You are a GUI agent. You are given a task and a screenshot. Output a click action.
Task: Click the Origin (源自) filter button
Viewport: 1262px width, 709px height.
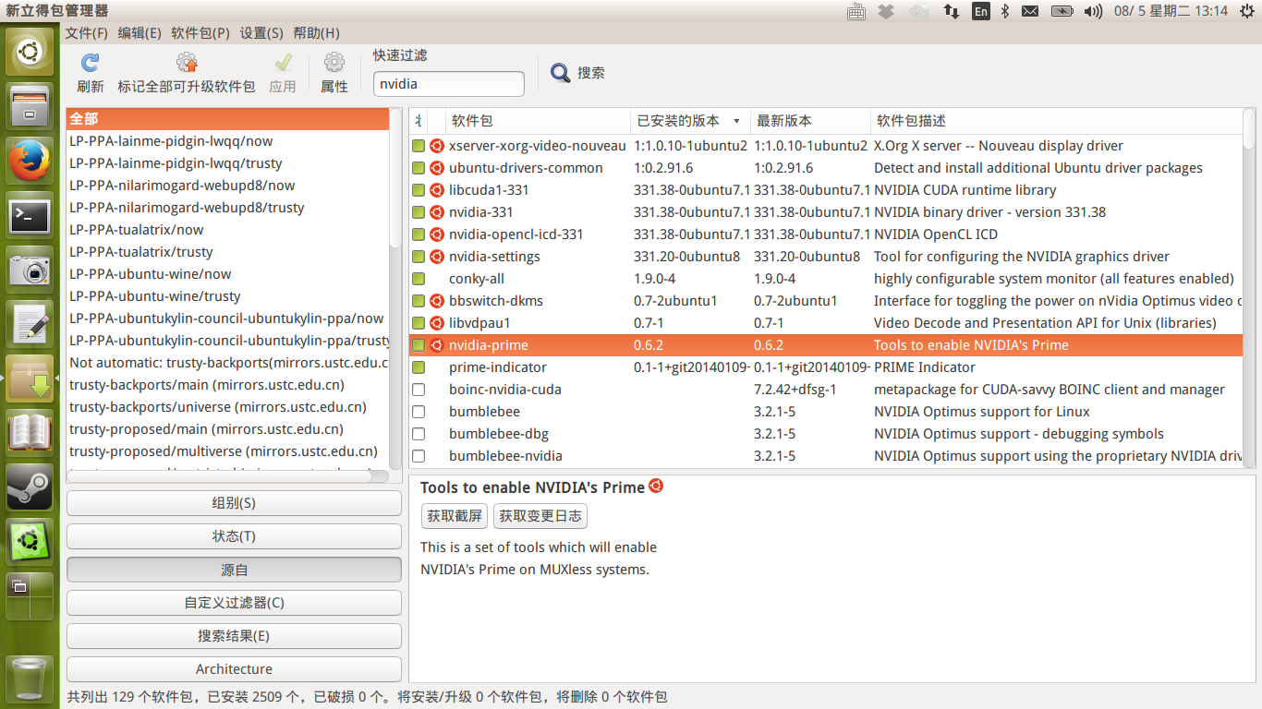[x=234, y=570]
